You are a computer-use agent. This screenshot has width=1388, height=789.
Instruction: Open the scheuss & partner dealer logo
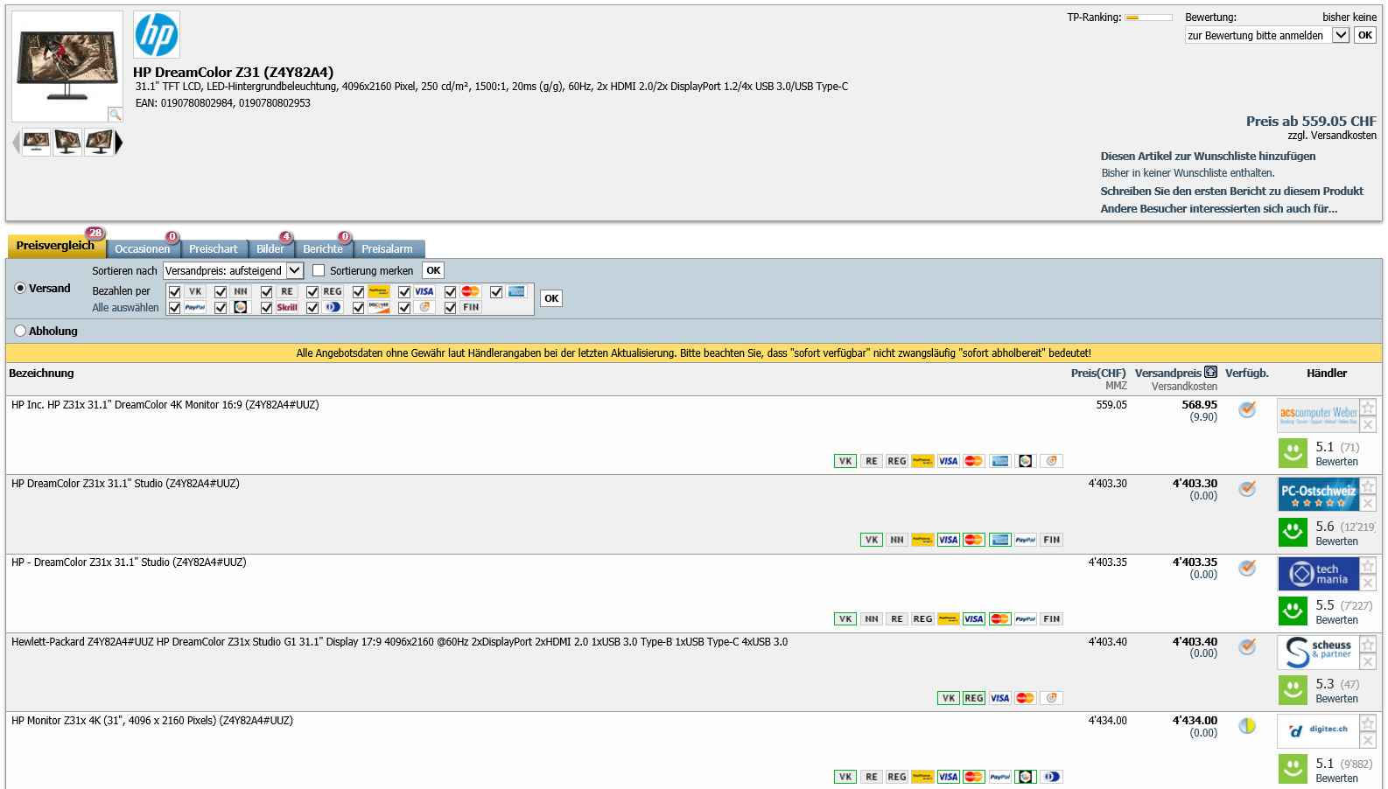coord(1318,653)
